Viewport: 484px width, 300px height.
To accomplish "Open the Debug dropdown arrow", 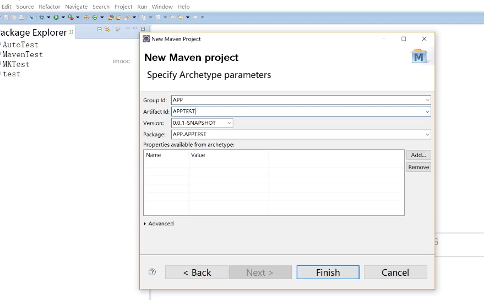I will pyautogui.click(x=48, y=18).
